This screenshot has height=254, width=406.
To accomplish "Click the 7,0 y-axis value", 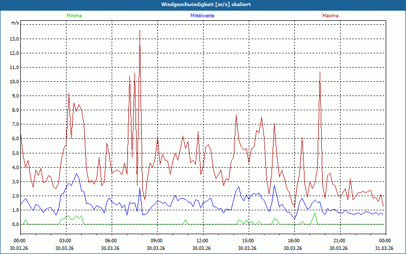I will pyautogui.click(x=15, y=124).
